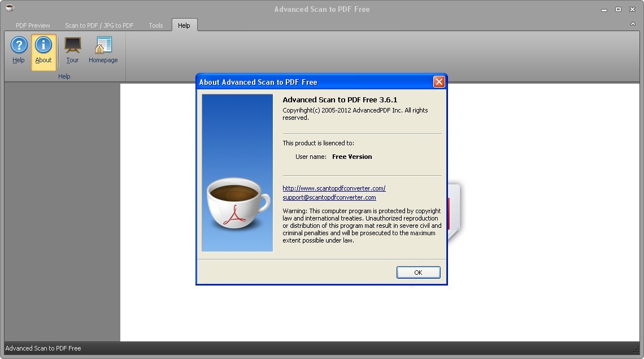644x359 pixels.
Task: Click the Copyright 2005-2012 AdvancedPDF text
Action: pos(355,114)
